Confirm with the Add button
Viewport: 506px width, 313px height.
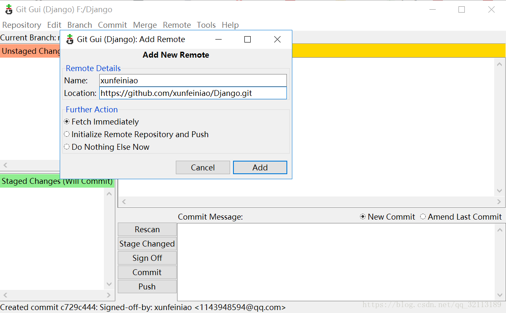point(260,167)
